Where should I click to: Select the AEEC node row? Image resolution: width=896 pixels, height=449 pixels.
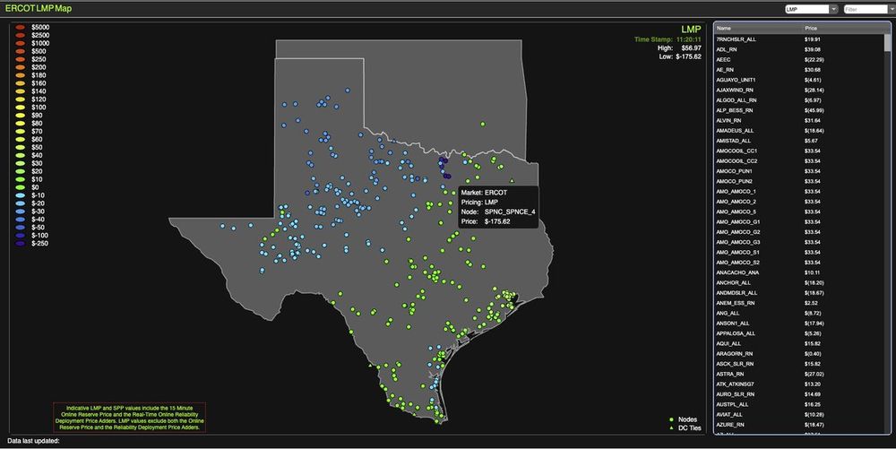(x=799, y=59)
